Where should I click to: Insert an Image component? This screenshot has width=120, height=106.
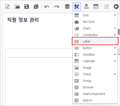[x=95, y=68]
